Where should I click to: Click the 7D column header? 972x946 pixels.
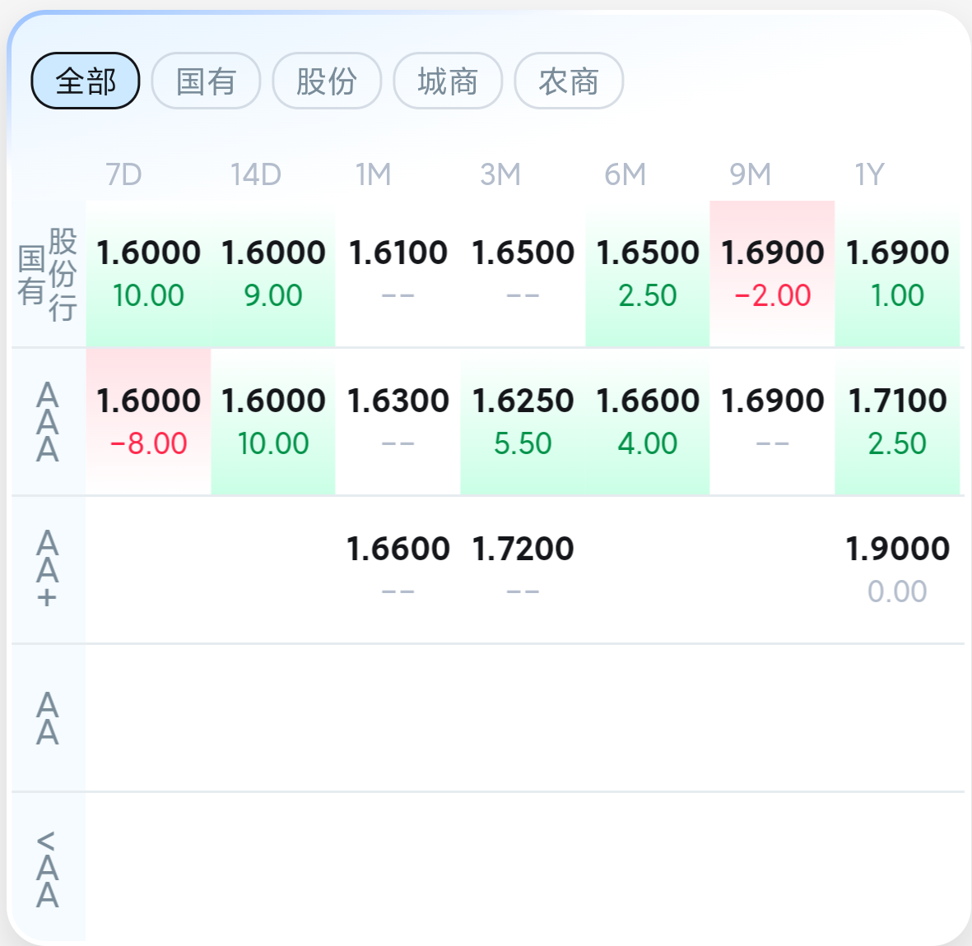pyautogui.click(x=123, y=174)
